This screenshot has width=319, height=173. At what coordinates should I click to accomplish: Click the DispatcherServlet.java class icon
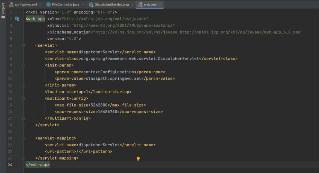tap(91, 5)
